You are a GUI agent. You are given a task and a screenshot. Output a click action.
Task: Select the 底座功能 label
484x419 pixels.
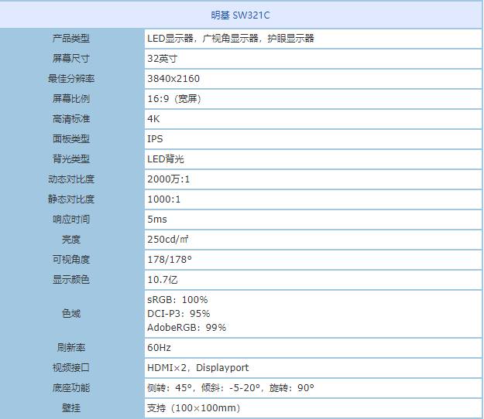[71, 387]
